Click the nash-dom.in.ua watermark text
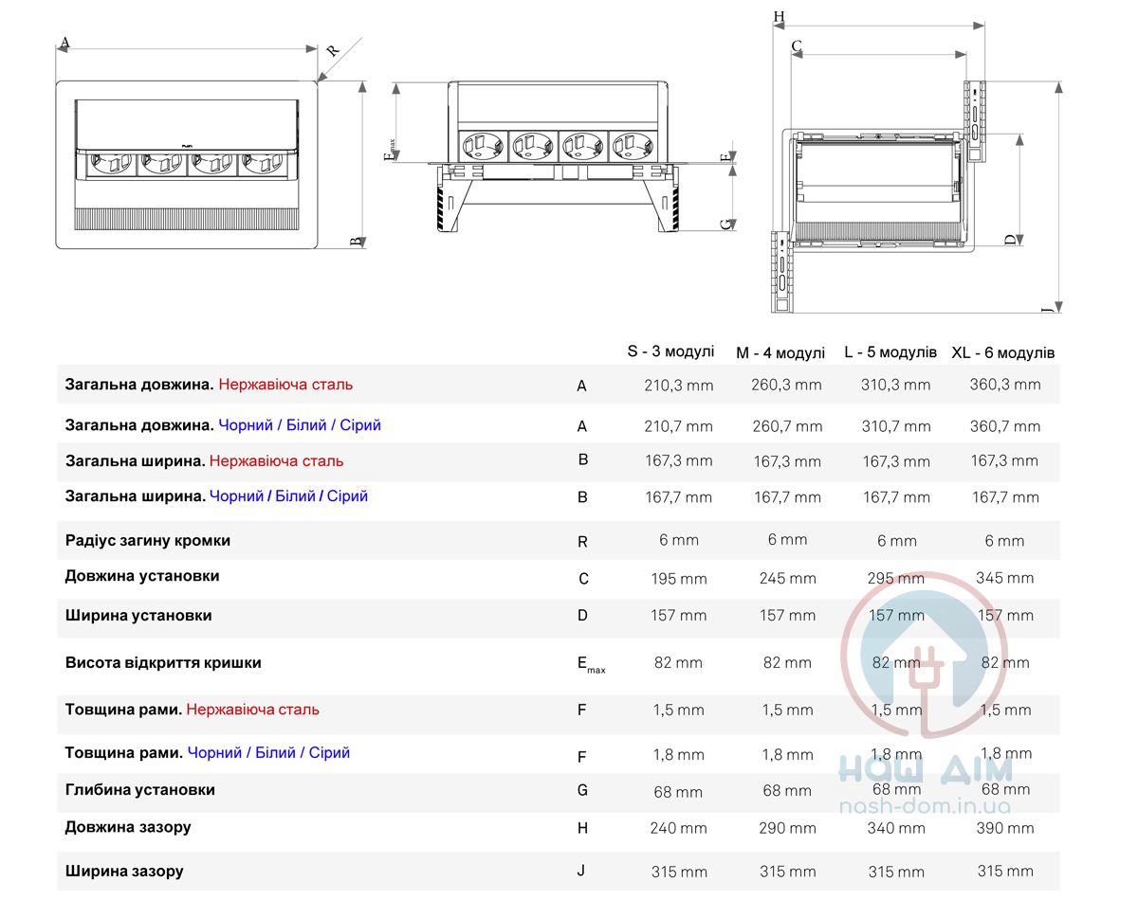 click(x=925, y=807)
